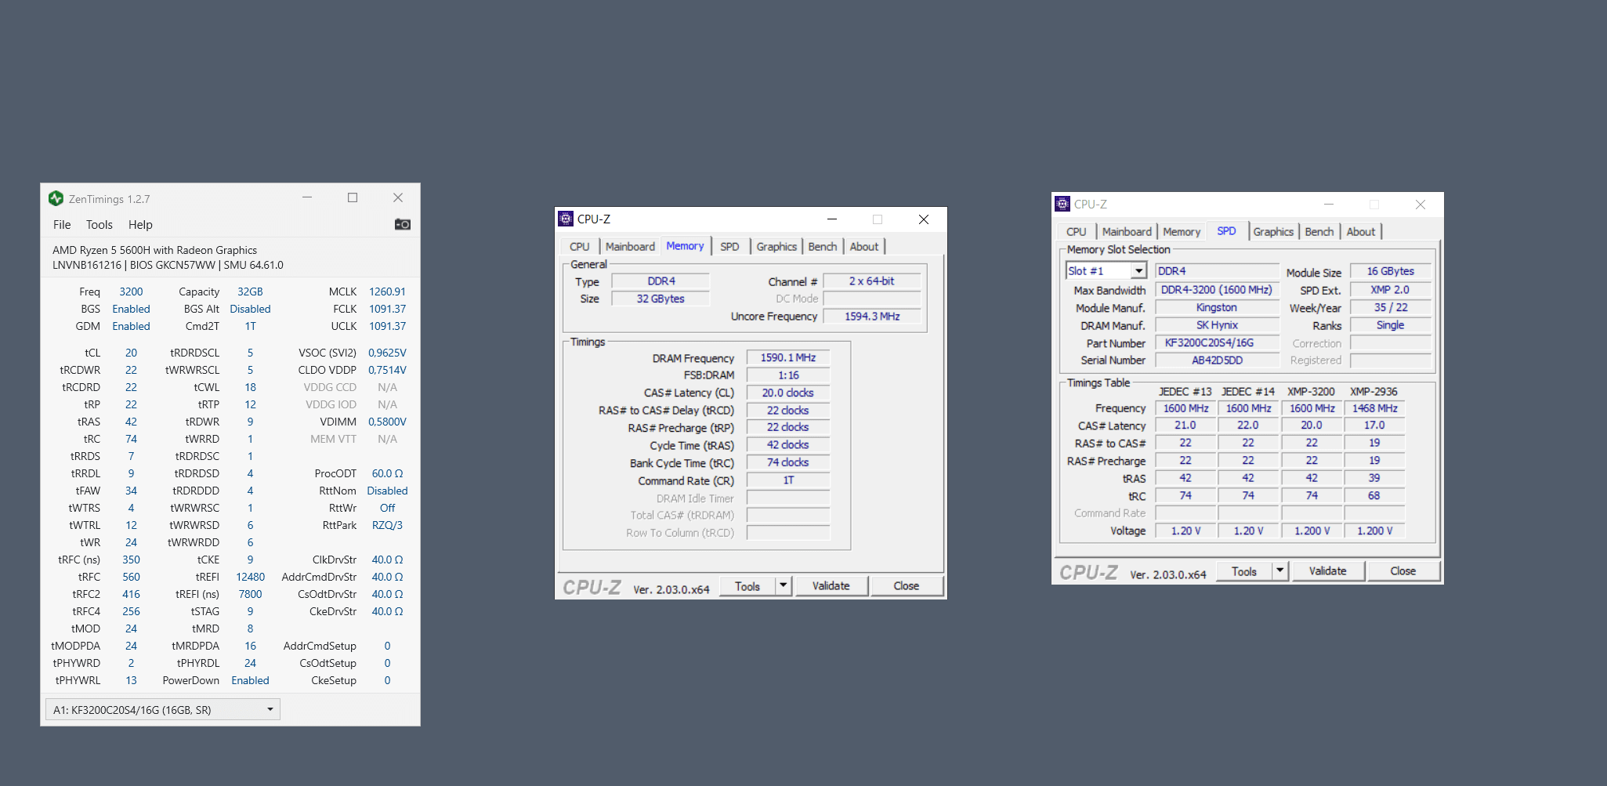The image size is (1607, 786).
Task: Click Validate in middle CPU-Z window
Action: [831, 586]
